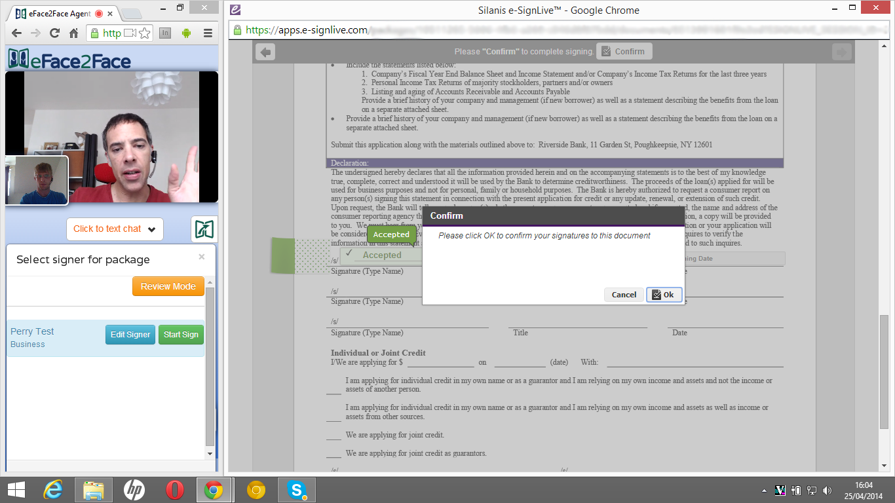The height and width of the screenshot is (503, 895).
Task: Open File Explorer from the taskbar
Action: pos(94,490)
